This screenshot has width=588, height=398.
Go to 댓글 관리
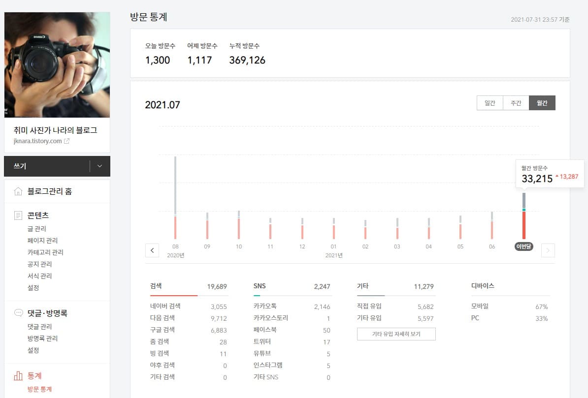point(40,327)
